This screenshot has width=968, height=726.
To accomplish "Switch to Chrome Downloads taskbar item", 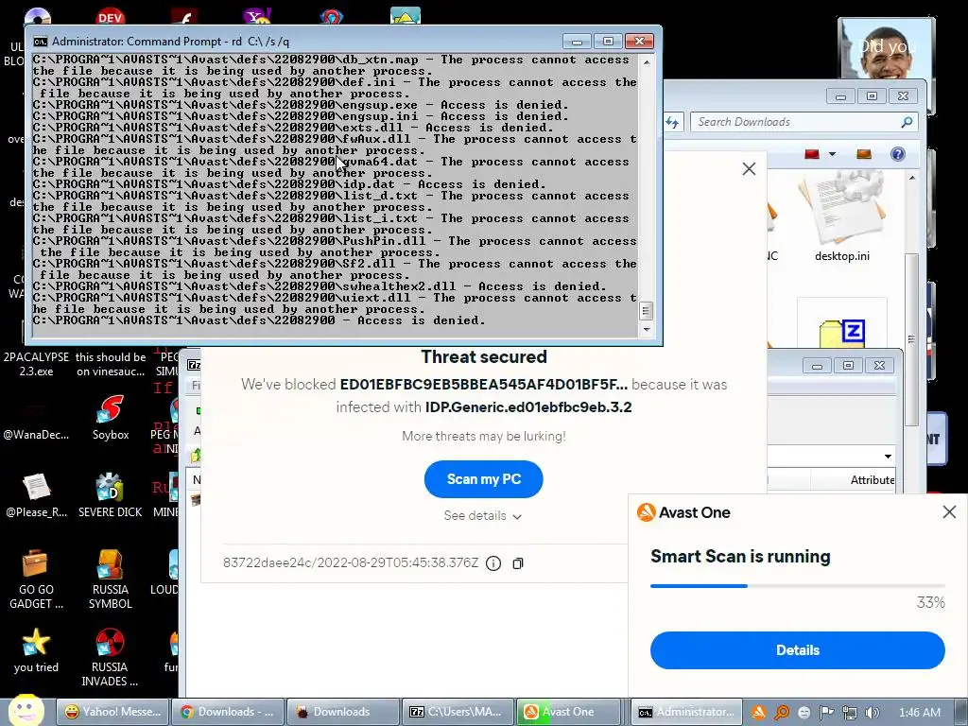I will coord(228,712).
